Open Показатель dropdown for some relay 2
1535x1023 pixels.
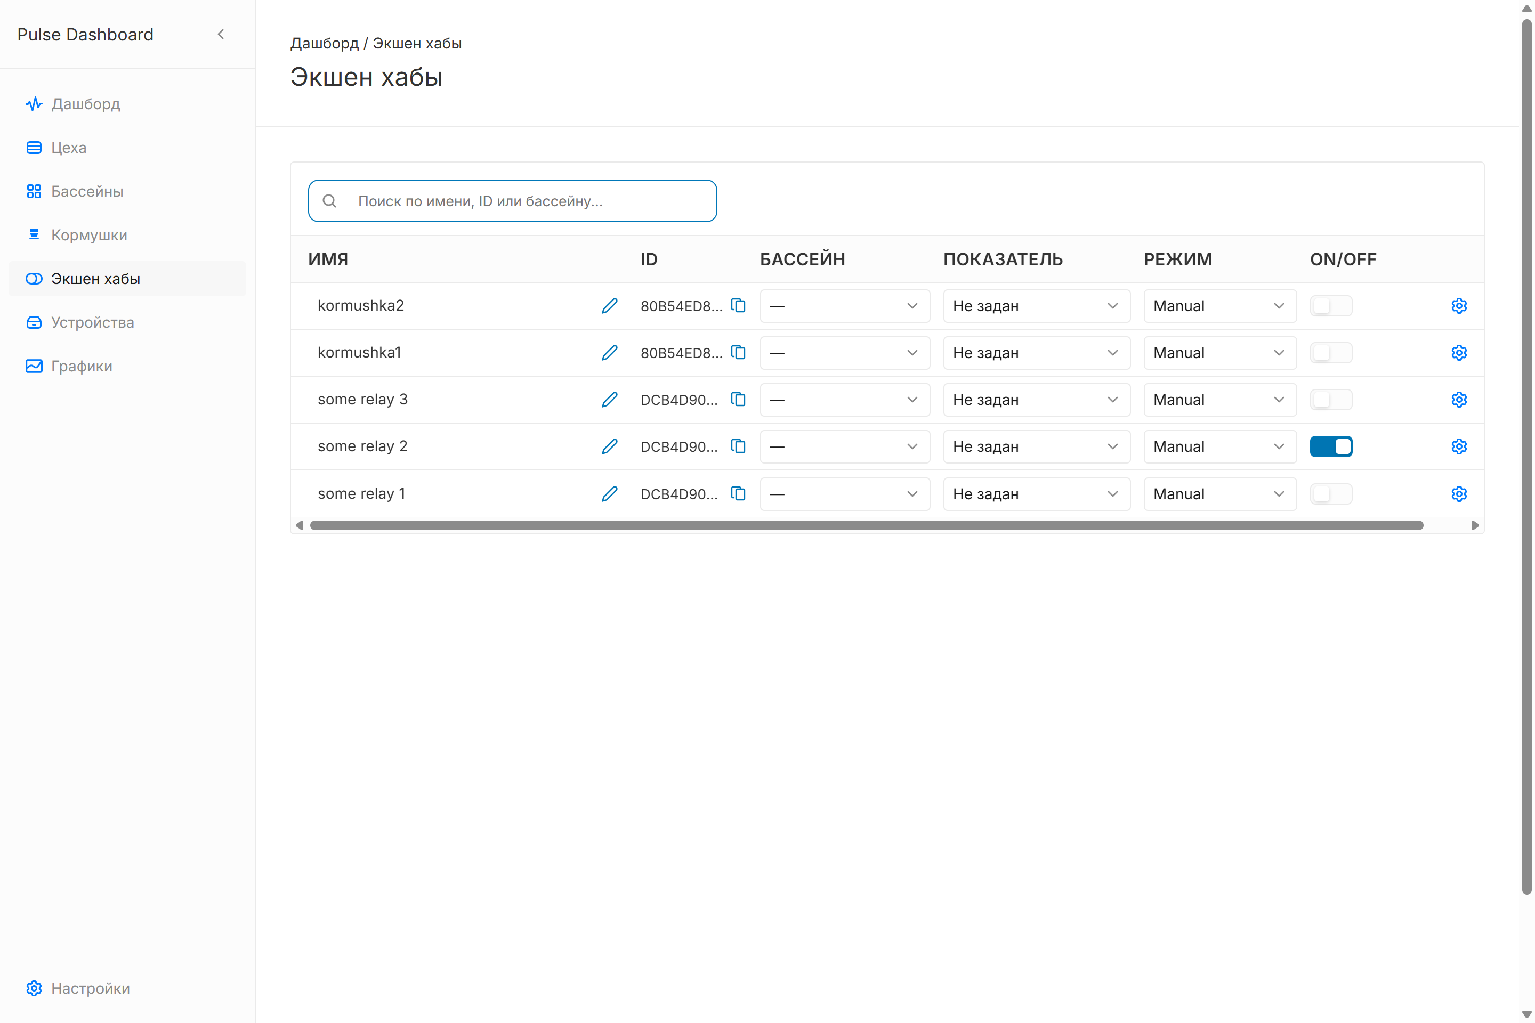point(1036,446)
